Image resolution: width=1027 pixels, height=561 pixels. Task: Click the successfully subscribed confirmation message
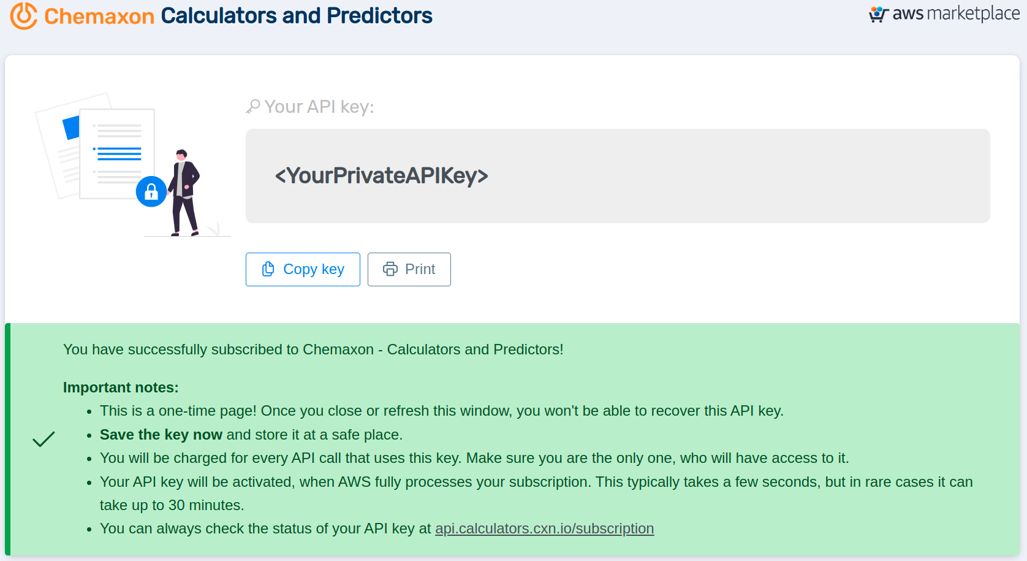pyautogui.click(x=313, y=349)
